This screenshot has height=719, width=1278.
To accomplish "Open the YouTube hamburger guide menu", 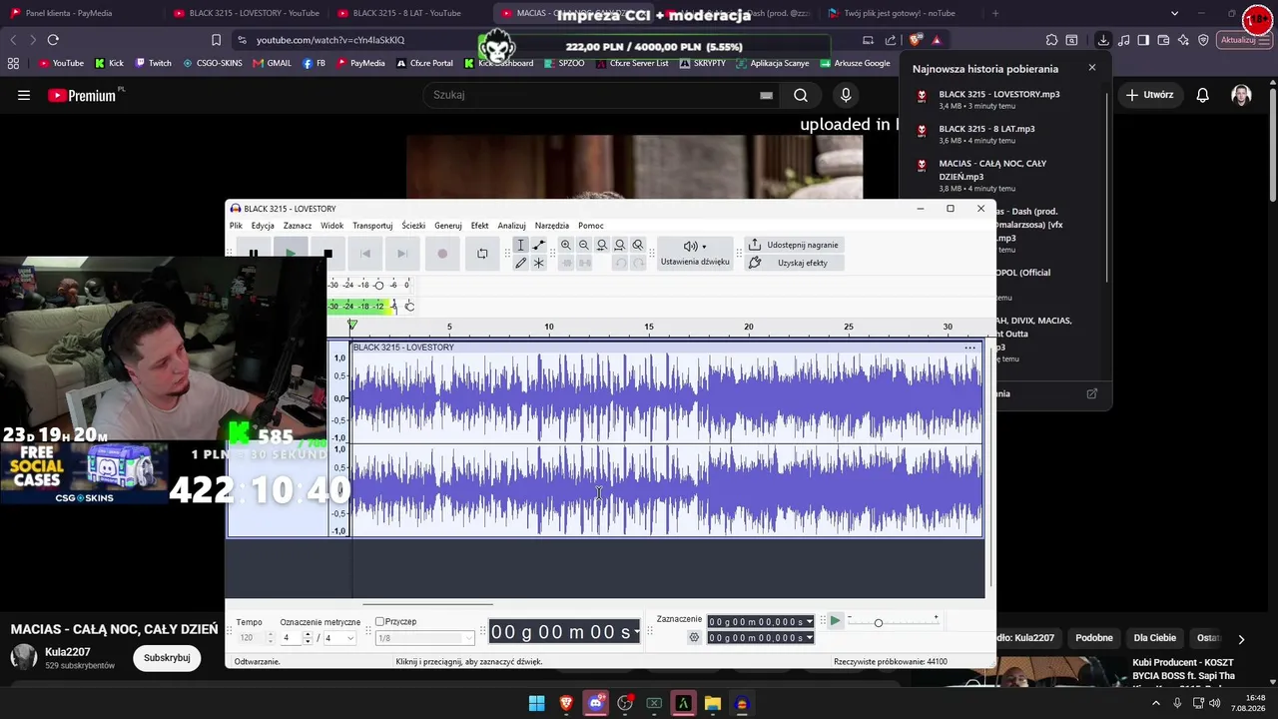I will [x=24, y=95].
